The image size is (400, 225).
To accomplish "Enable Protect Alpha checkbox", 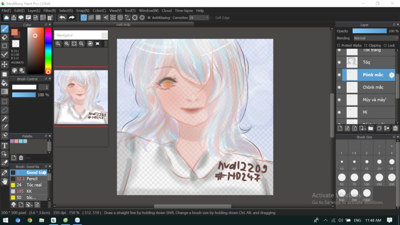I will coord(339,45).
